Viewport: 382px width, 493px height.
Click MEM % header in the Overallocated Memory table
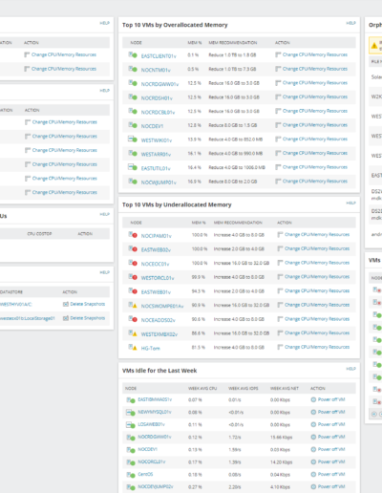195,43
